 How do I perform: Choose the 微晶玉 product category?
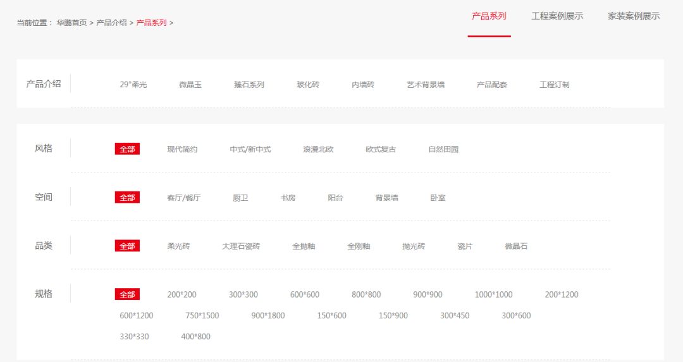tap(190, 85)
